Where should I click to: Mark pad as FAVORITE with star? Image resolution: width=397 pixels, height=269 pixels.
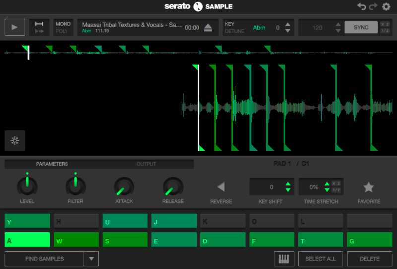click(x=368, y=187)
